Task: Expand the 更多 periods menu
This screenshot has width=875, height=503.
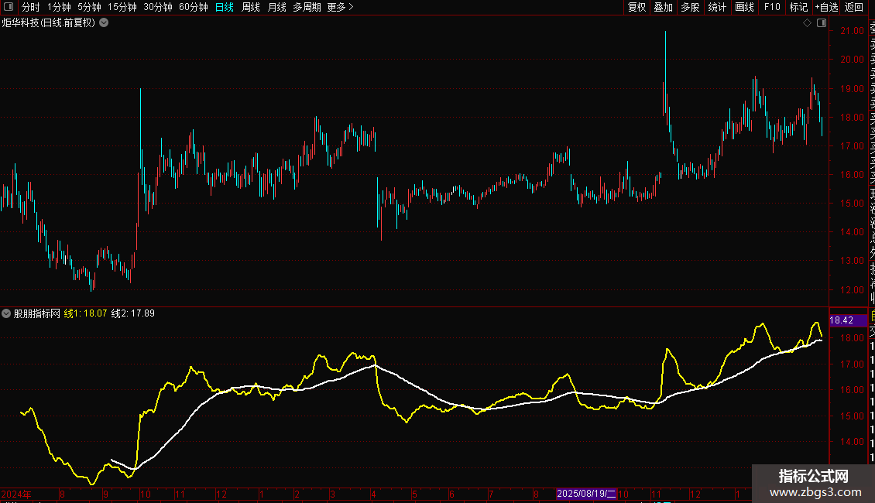Action: [341, 7]
